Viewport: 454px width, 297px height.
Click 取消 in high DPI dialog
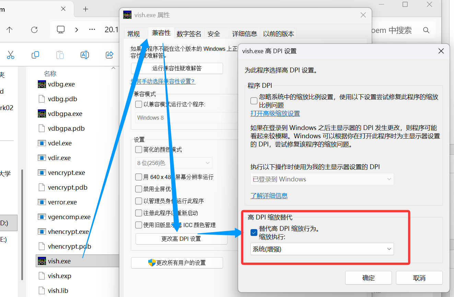(x=419, y=278)
